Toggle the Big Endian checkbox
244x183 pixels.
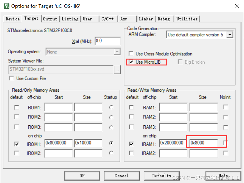click(180, 62)
